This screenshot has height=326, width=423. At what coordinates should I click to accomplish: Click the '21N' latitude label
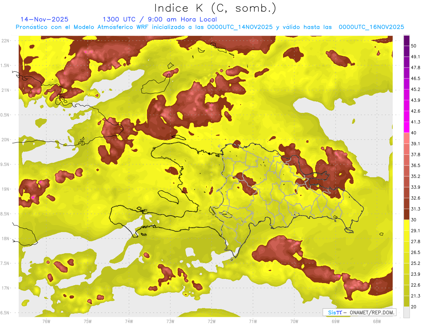coord(6,90)
